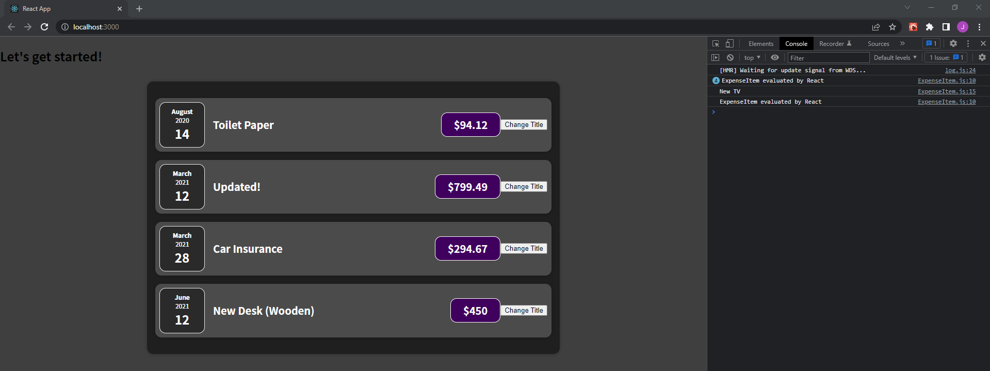The height and width of the screenshot is (371, 990).
Task: Click the Change Title button for Car Insurance
Action: [x=524, y=248]
